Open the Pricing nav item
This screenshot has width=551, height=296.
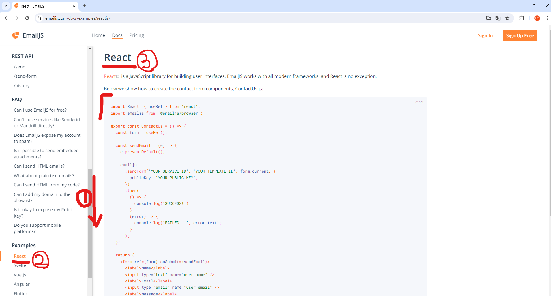pos(137,35)
